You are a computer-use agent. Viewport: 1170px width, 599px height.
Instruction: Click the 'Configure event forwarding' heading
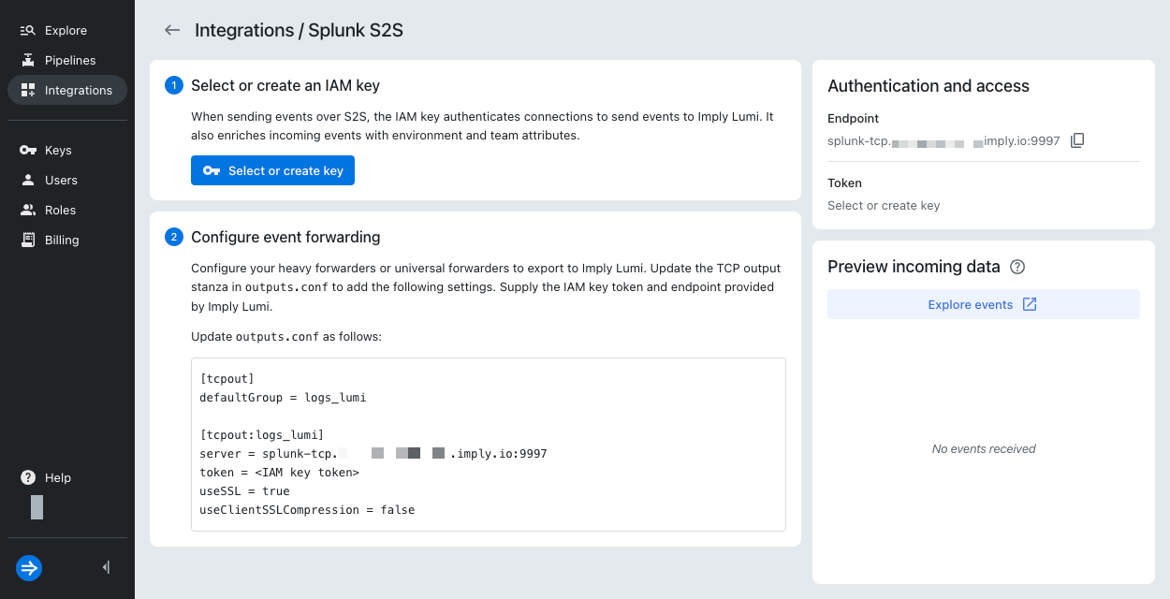[285, 237]
